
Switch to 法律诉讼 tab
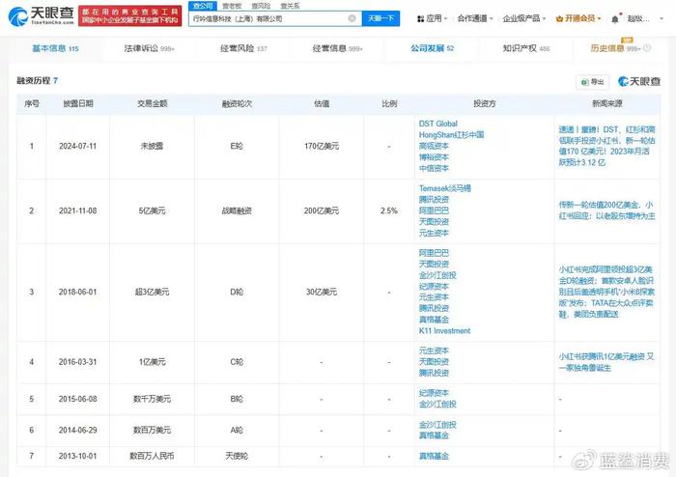click(149, 48)
